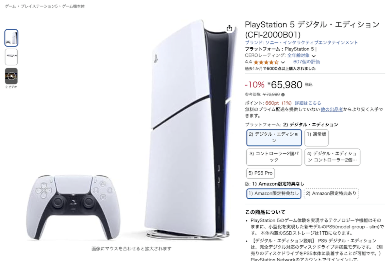Screen dimensions: 392x261
Task: Select the horizontal PS5 thumbnail image
Action: click(x=11, y=57)
